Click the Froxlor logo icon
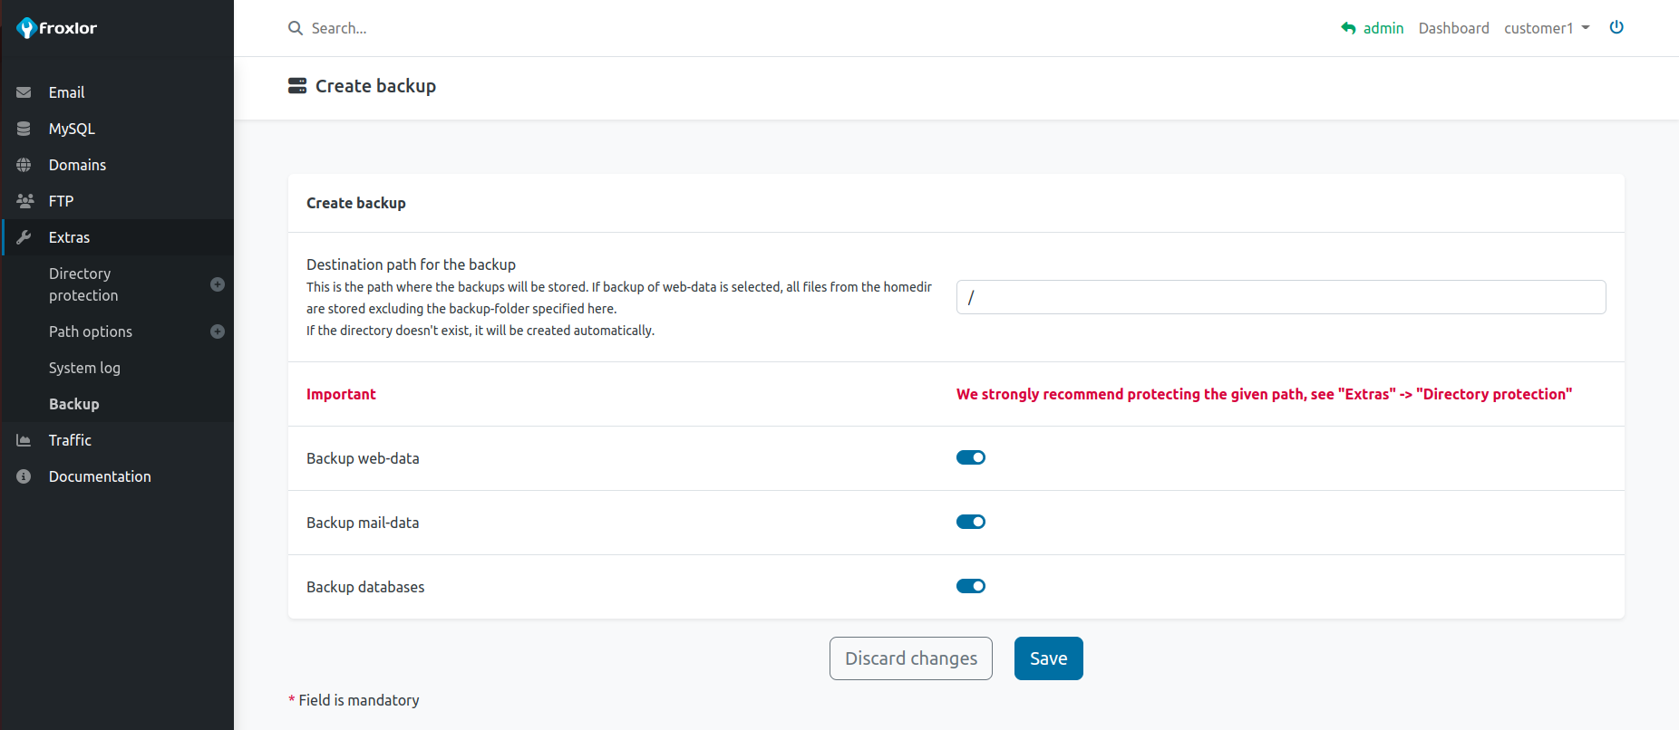The image size is (1679, 730). coord(26,29)
